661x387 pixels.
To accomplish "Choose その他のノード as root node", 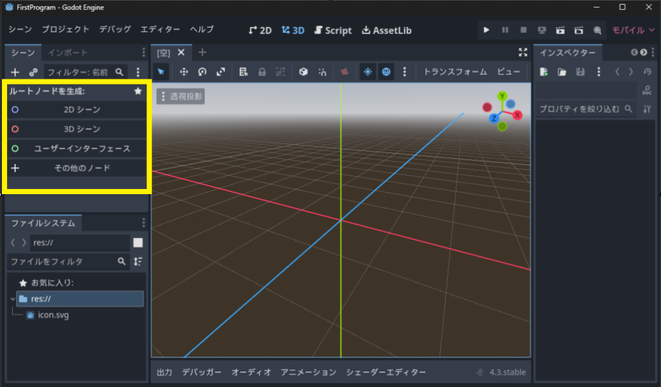I will [x=76, y=168].
